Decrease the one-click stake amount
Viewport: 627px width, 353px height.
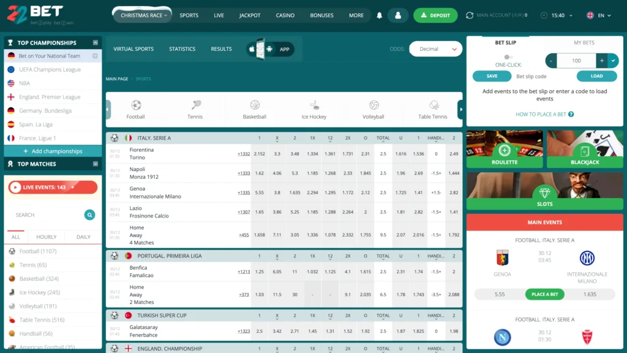pos(551,61)
